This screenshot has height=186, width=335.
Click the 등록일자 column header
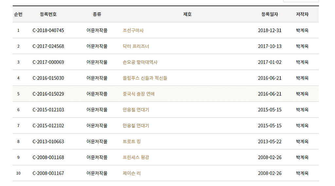pyautogui.click(x=270, y=14)
